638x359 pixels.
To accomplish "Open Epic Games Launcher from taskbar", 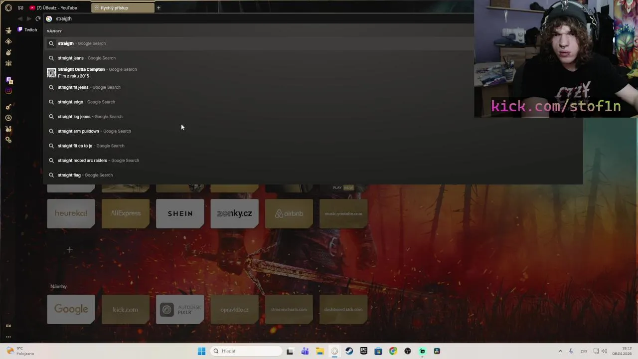I will coord(364,351).
